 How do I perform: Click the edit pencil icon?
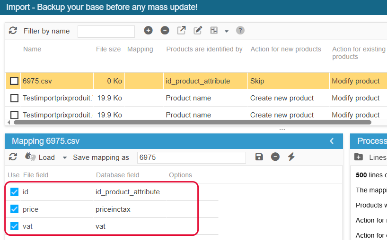[x=198, y=31]
